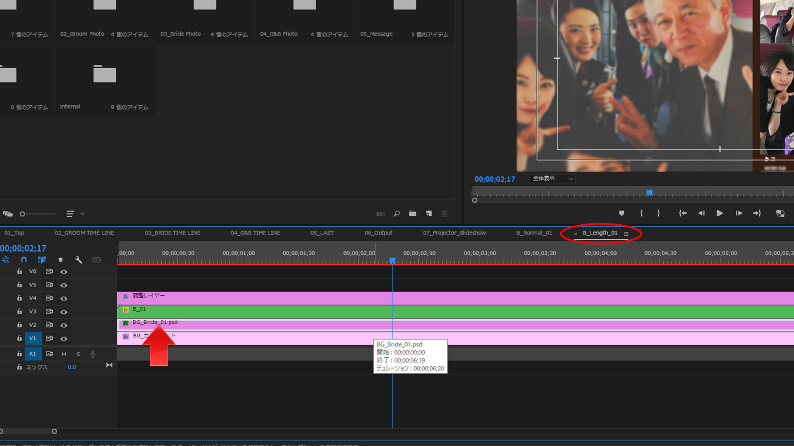The height and width of the screenshot is (446, 794).
Task: Open B_Length_01 tab panel menu
Action: pos(626,234)
